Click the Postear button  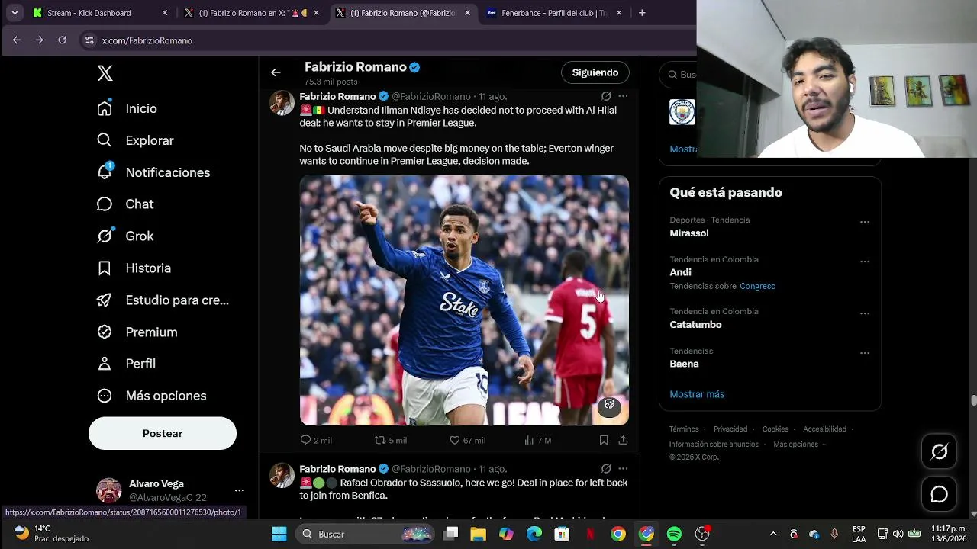(163, 433)
